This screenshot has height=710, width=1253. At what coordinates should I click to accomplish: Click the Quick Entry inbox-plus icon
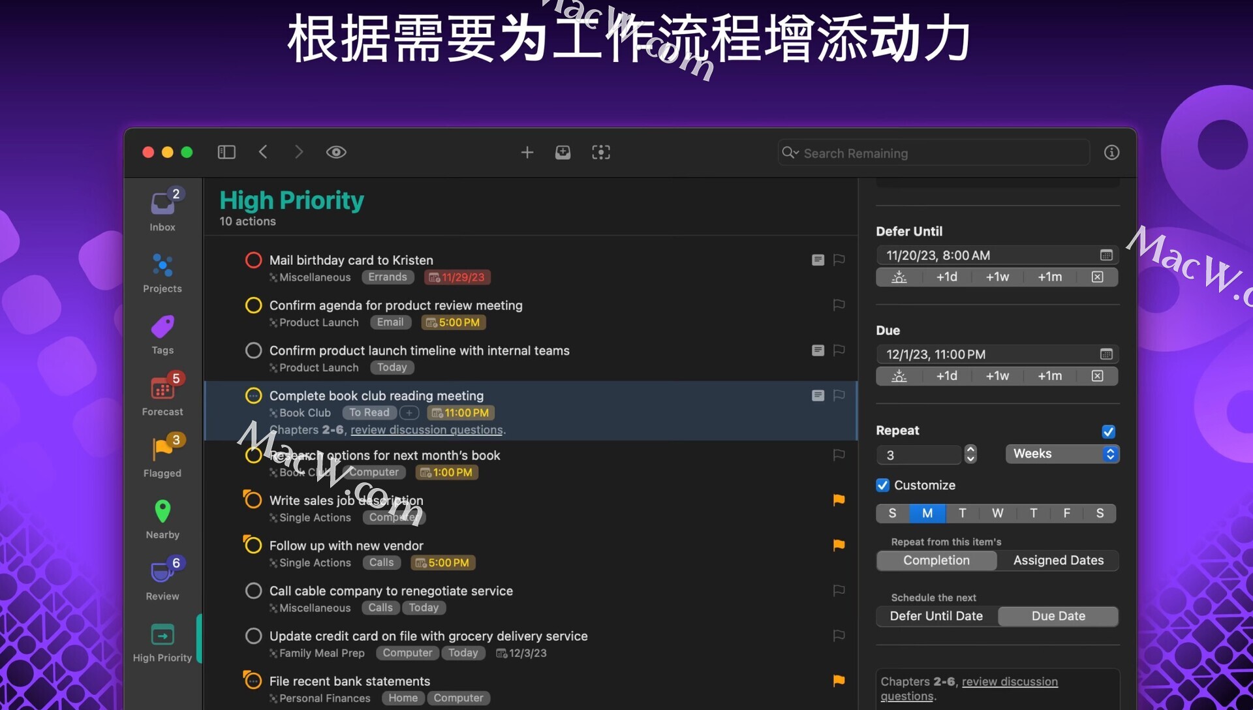point(563,152)
